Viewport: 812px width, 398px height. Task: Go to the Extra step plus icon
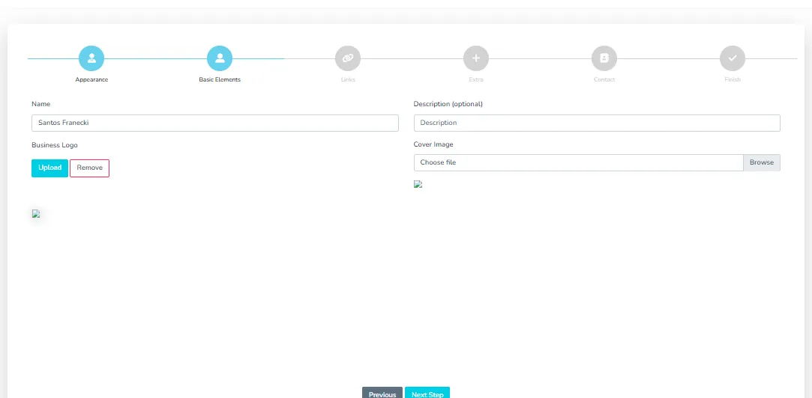(x=476, y=58)
